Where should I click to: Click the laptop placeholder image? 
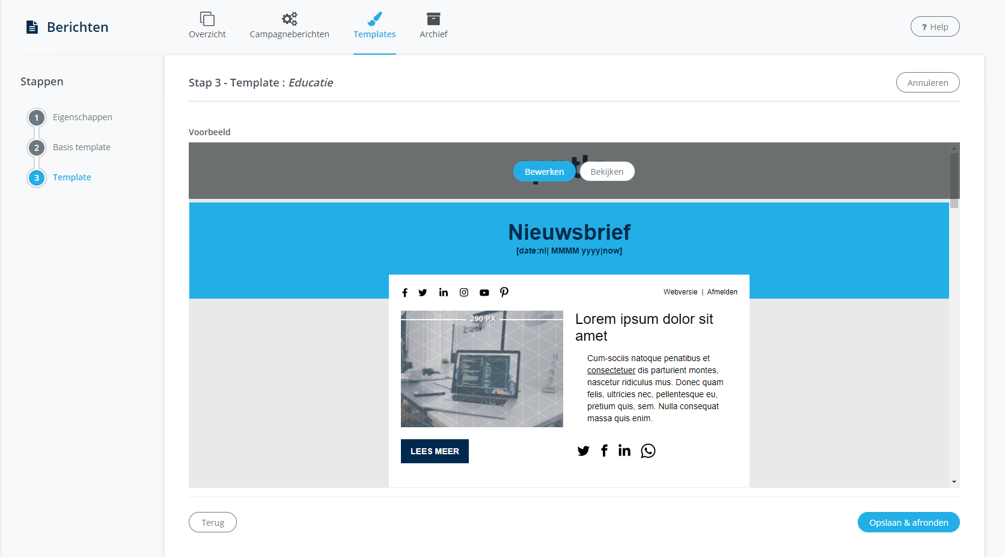click(481, 369)
